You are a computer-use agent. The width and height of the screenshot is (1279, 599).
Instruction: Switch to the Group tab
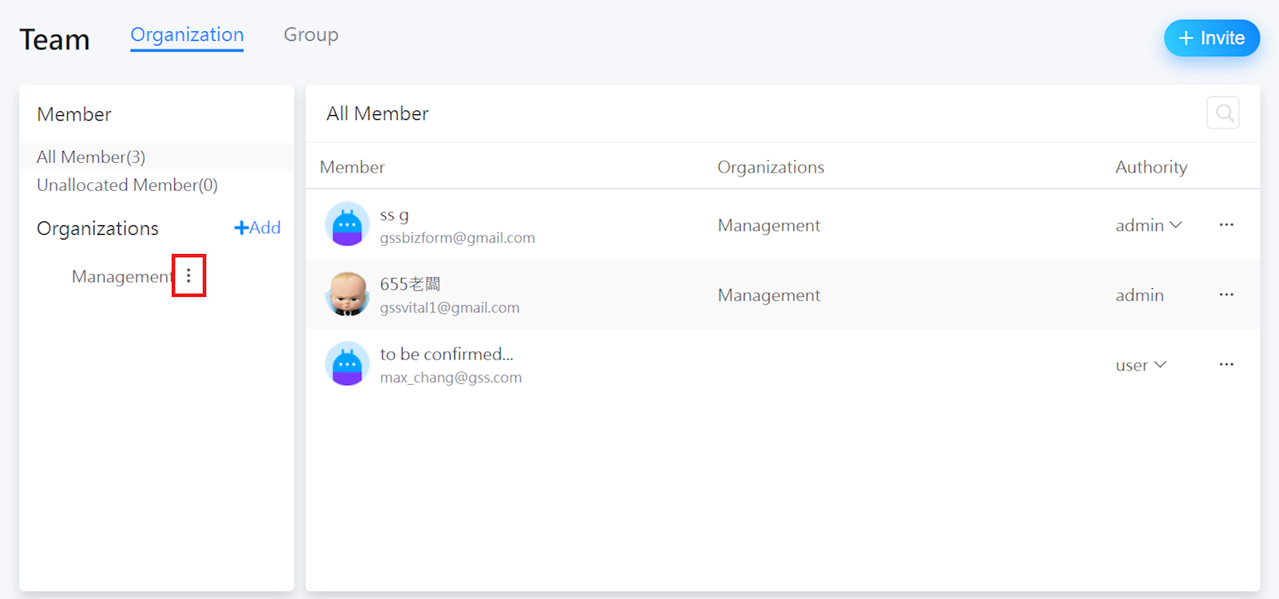(311, 35)
